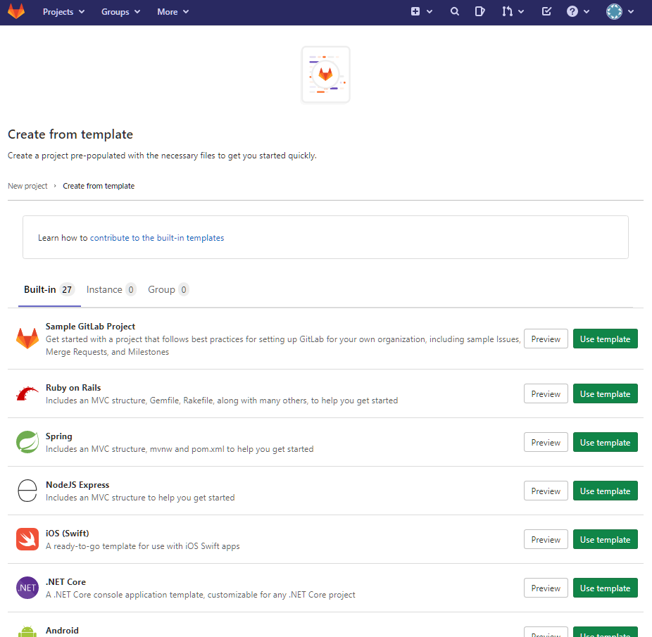Expand the merge requests dropdown chevron
This screenshot has height=637, width=652.
[x=521, y=12]
